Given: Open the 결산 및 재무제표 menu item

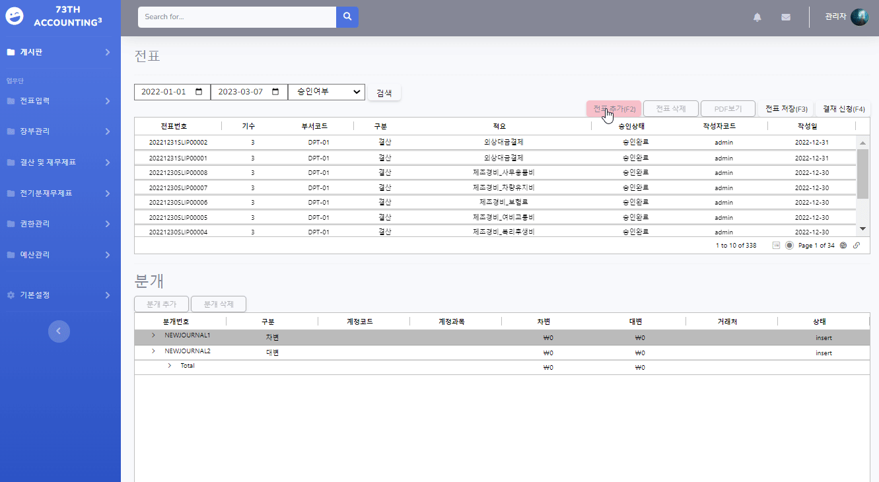Looking at the screenshot, I should point(60,162).
